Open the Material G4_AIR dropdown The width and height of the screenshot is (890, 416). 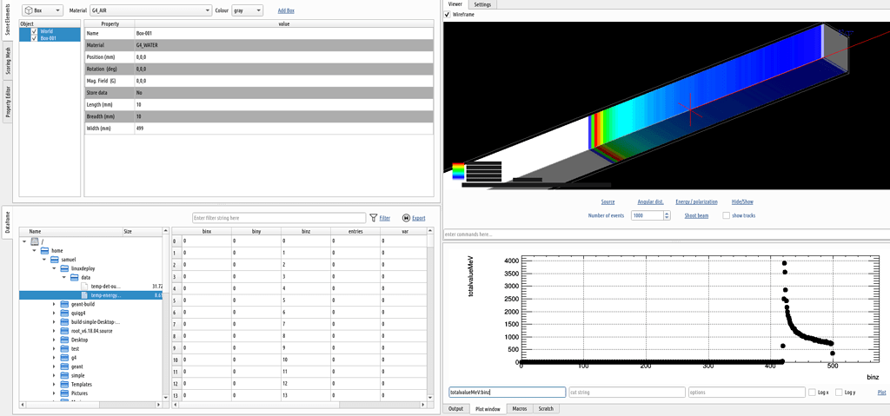(208, 10)
